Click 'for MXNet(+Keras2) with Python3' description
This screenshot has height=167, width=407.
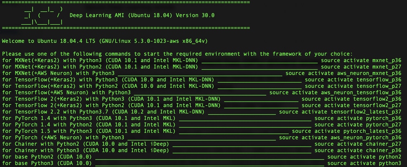pyautogui.click(x=100, y=61)
